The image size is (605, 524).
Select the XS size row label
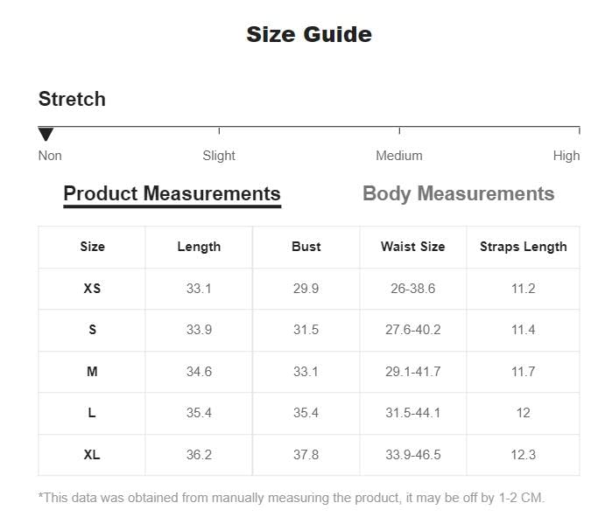(92, 289)
